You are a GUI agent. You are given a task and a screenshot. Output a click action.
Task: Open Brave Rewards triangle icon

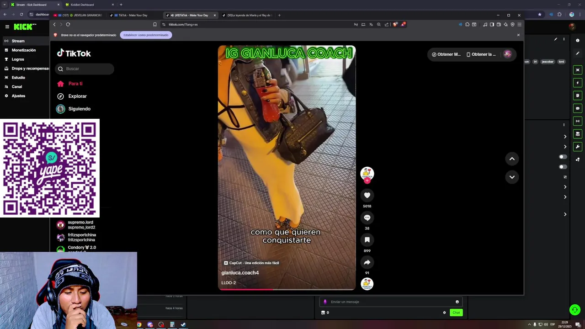pyautogui.click(x=403, y=24)
